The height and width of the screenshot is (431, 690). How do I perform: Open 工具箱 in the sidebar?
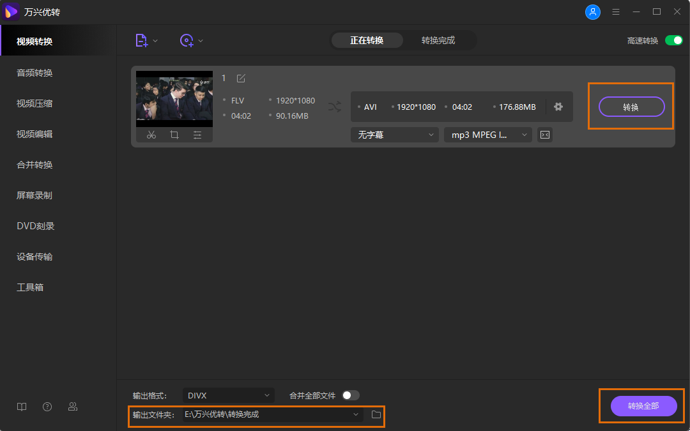30,287
